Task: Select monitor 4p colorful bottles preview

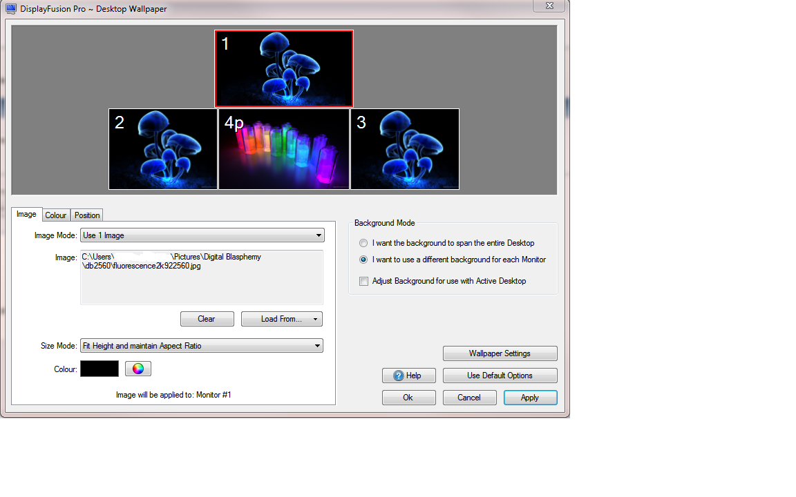Action: [284, 148]
